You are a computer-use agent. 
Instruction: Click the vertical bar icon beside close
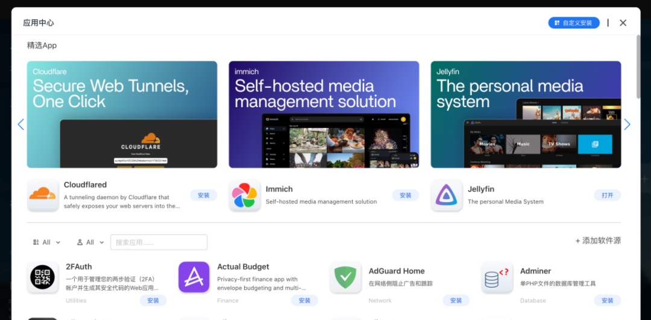click(608, 23)
